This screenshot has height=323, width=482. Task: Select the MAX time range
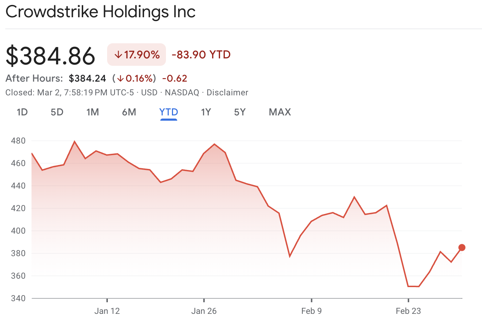(x=280, y=112)
